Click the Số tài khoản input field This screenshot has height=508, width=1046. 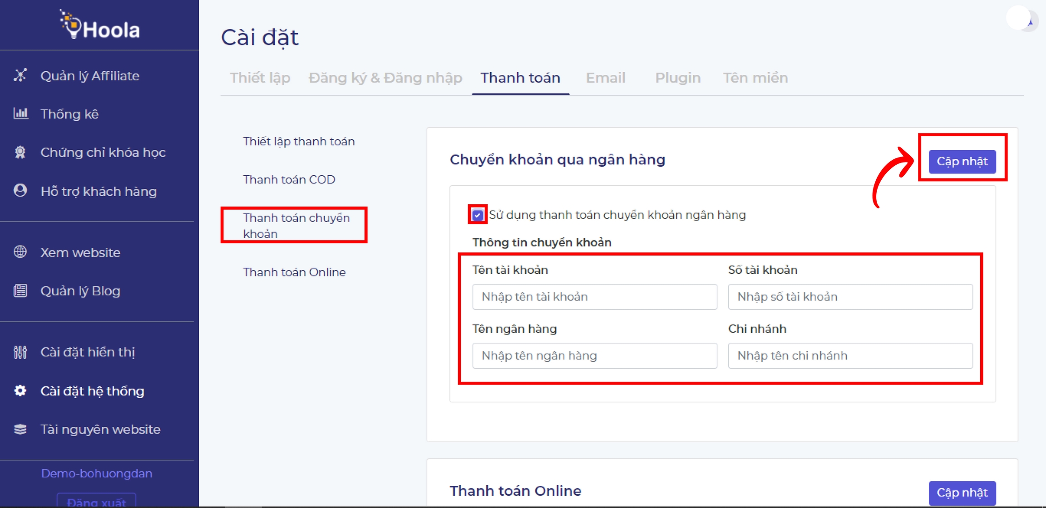tap(850, 297)
